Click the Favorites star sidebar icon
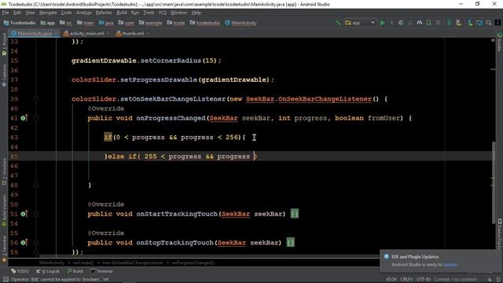The width and height of the screenshot is (503, 283). pos(4,260)
